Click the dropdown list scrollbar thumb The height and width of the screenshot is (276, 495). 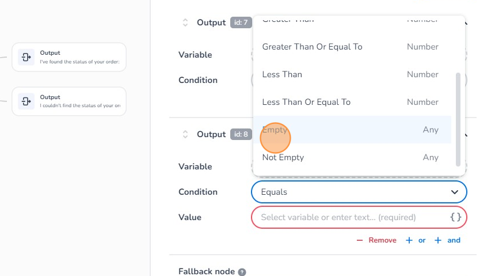458,118
